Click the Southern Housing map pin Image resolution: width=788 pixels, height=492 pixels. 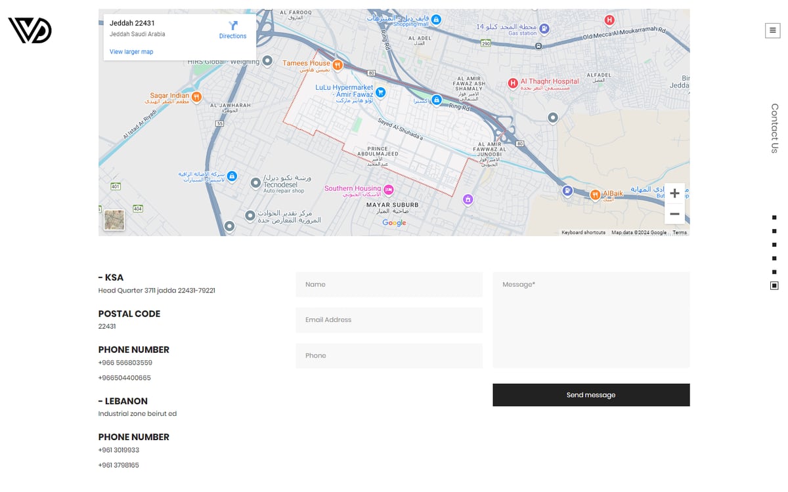(388, 190)
